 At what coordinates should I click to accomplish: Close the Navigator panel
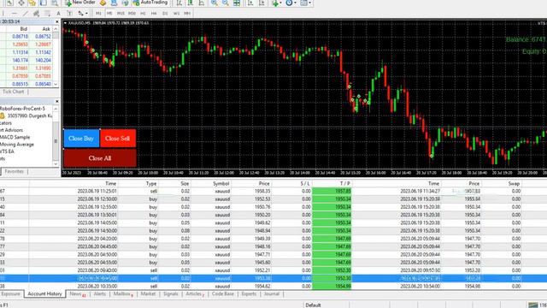(x=57, y=101)
